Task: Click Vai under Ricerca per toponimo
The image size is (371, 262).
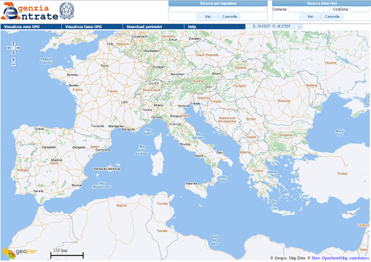Action: pos(208,16)
